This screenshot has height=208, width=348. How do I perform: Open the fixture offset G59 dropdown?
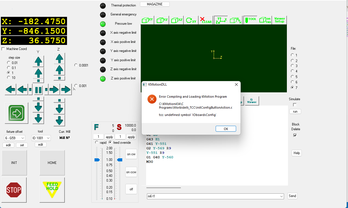pyautogui.click(x=15, y=138)
